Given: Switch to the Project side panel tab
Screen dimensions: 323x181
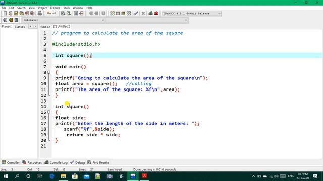Looking at the screenshot, I should click(7, 27).
